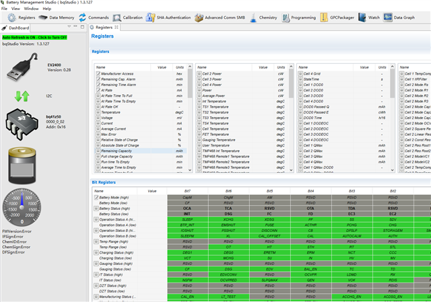Screen dimensions: 431x302
Task: Expand Operation Status A (high) row
Action: pyautogui.click(x=96, y=219)
